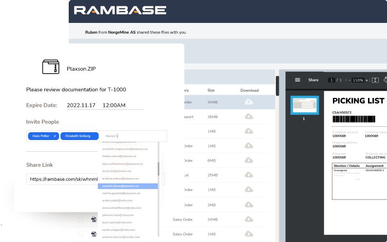Click the PICKING LIST document title
Viewport: 387px width, 242px height.
tap(358, 101)
